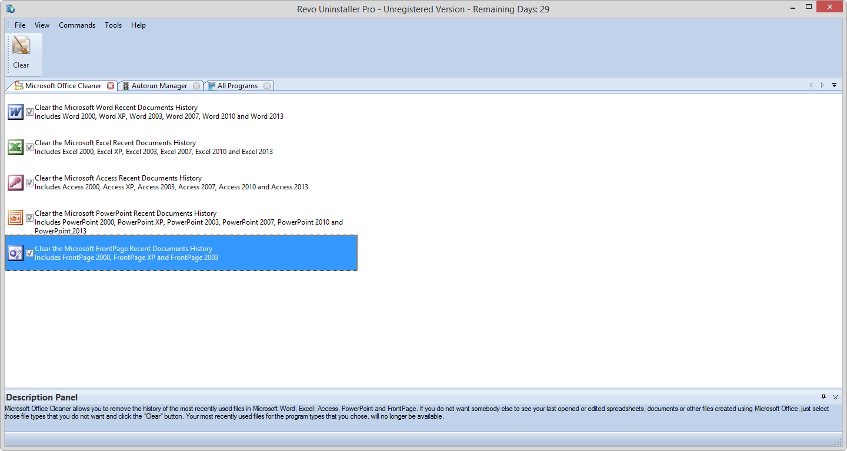Click the toolbar drag handle beside Clear

click(x=8, y=54)
